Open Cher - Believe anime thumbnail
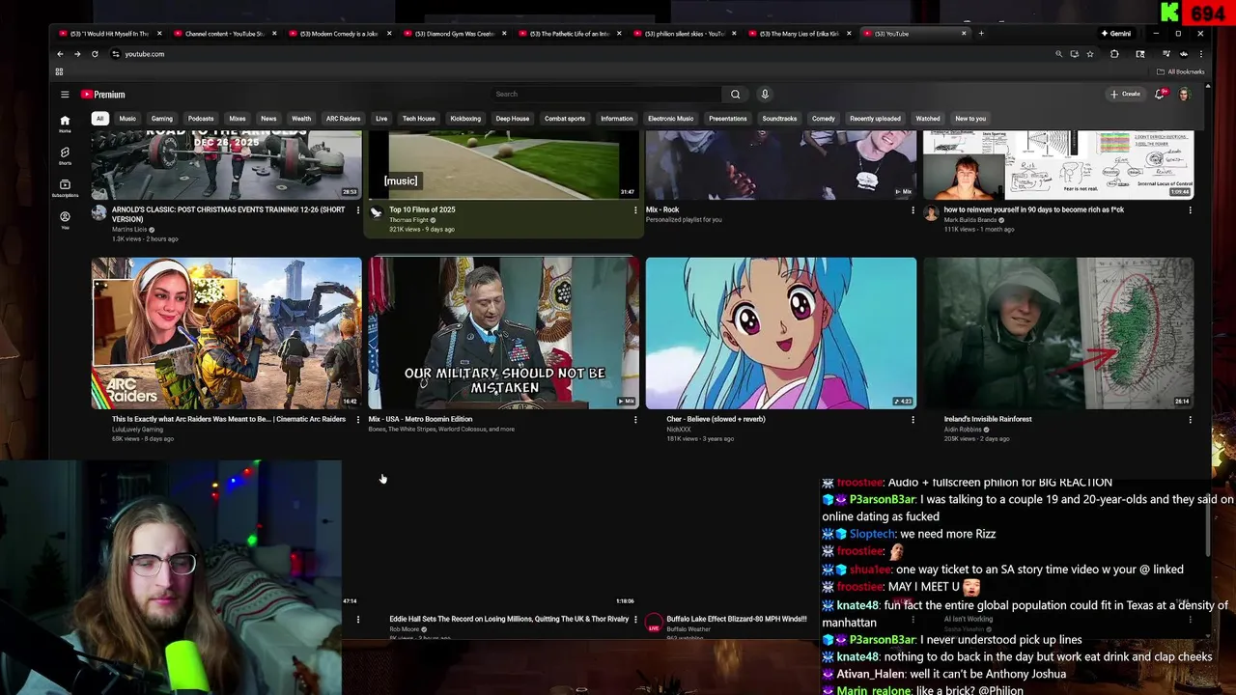This screenshot has width=1236, height=695. tap(781, 333)
